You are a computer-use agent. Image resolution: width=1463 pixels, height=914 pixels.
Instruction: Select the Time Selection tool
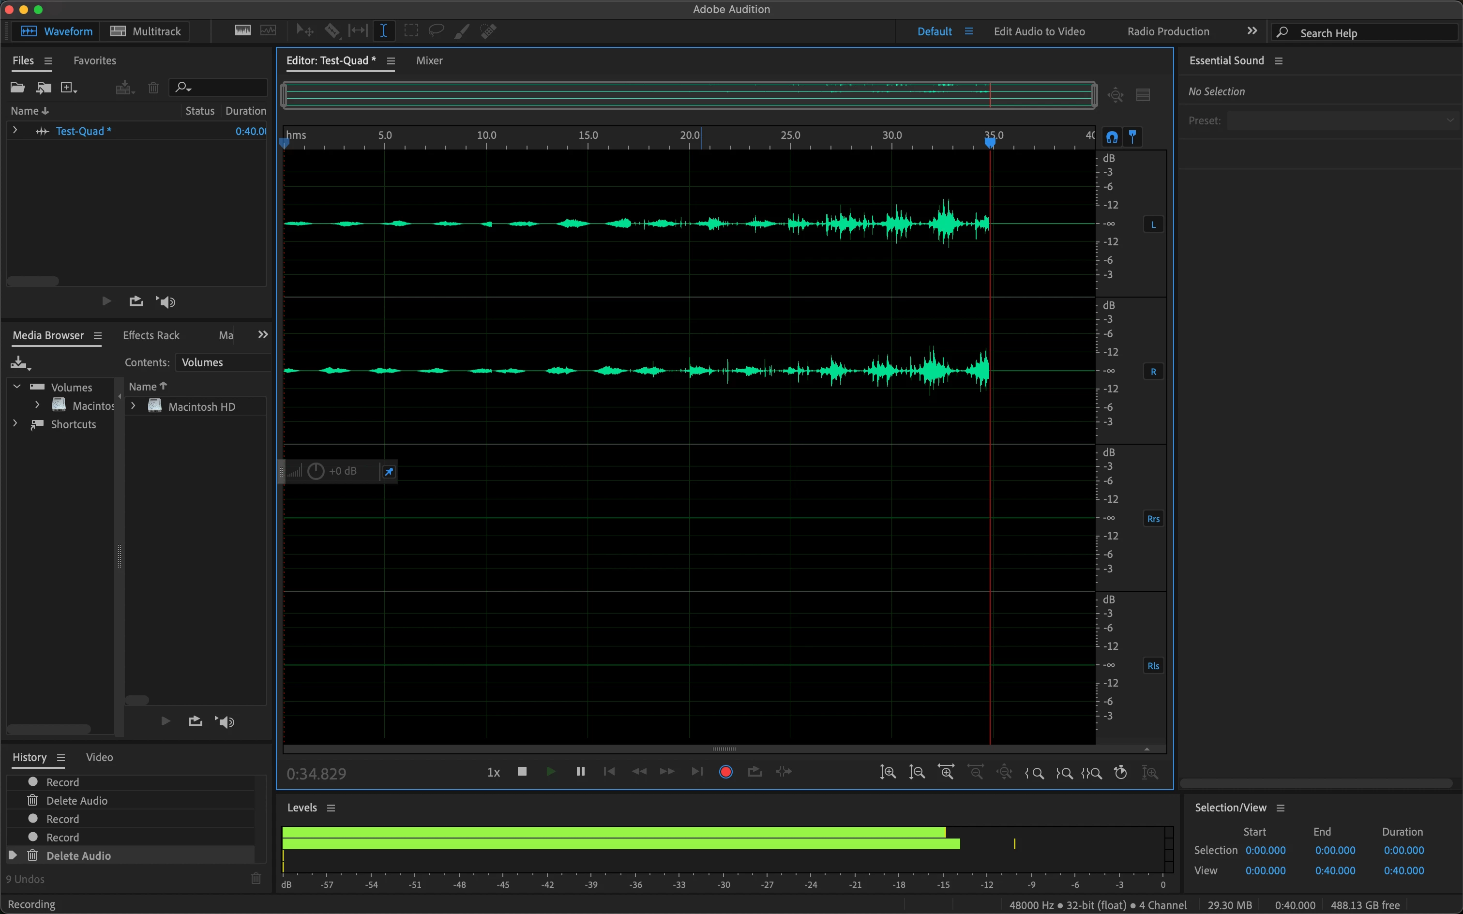click(384, 31)
